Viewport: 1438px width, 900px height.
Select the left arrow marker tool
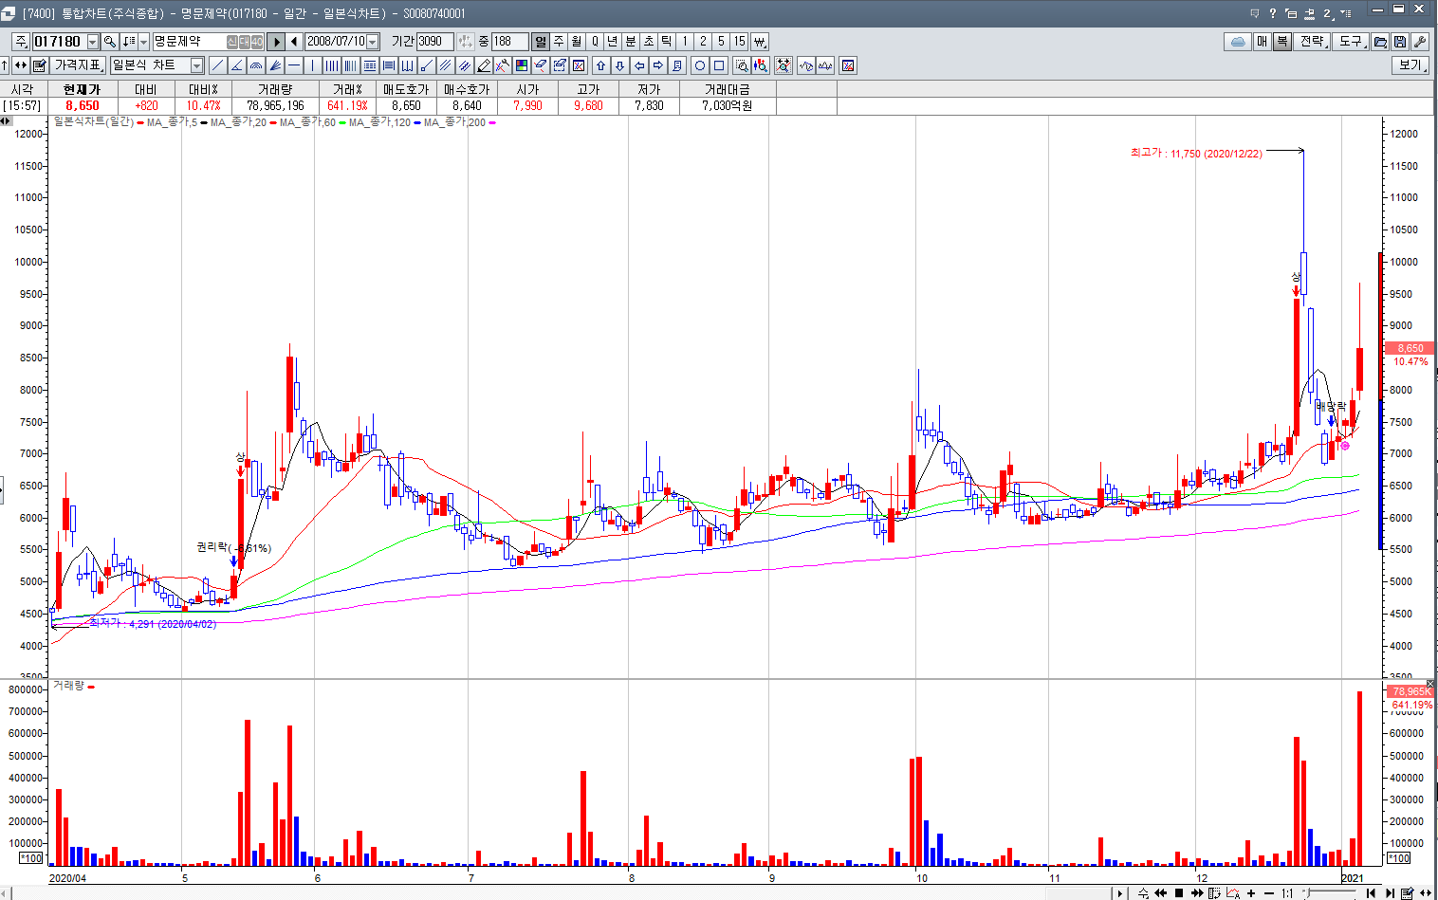tap(638, 65)
